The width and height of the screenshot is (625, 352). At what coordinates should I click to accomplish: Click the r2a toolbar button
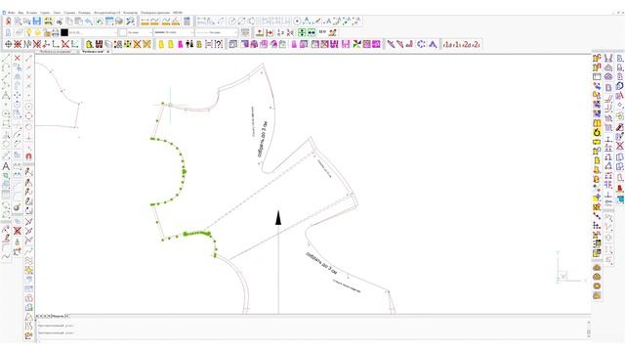tap(467, 44)
